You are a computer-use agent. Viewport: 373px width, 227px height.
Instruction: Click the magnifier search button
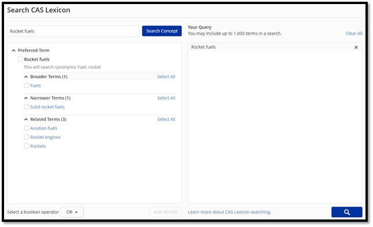(x=346, y=212)
